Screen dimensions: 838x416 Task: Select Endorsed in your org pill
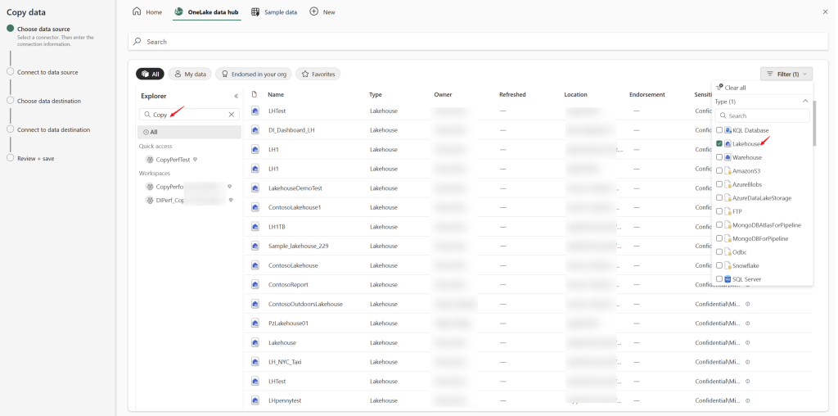click(x=254, y=75)
